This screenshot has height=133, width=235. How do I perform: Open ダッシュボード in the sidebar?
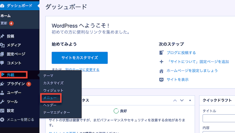20,6
